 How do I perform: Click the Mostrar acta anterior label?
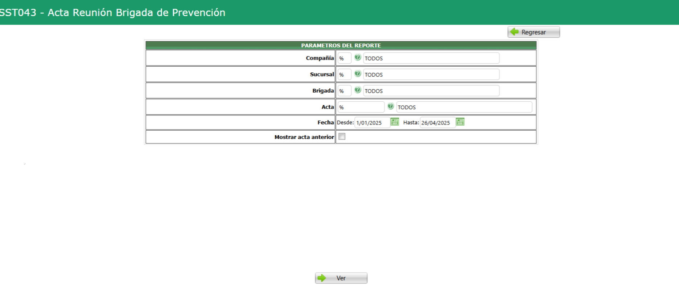[304, 137]
